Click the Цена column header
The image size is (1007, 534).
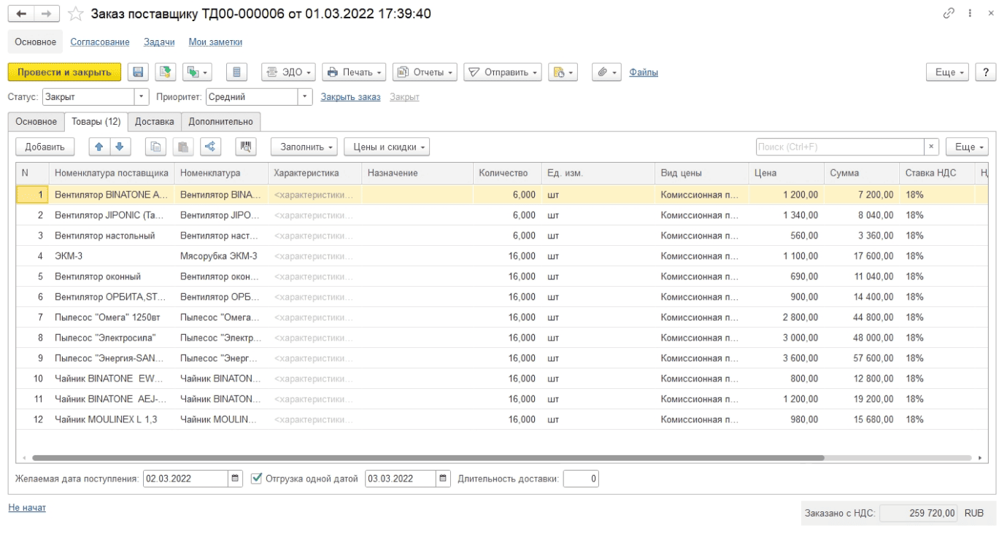tap(786, 173)
